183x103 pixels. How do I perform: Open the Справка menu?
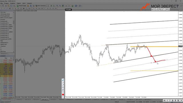coord(29,3)
